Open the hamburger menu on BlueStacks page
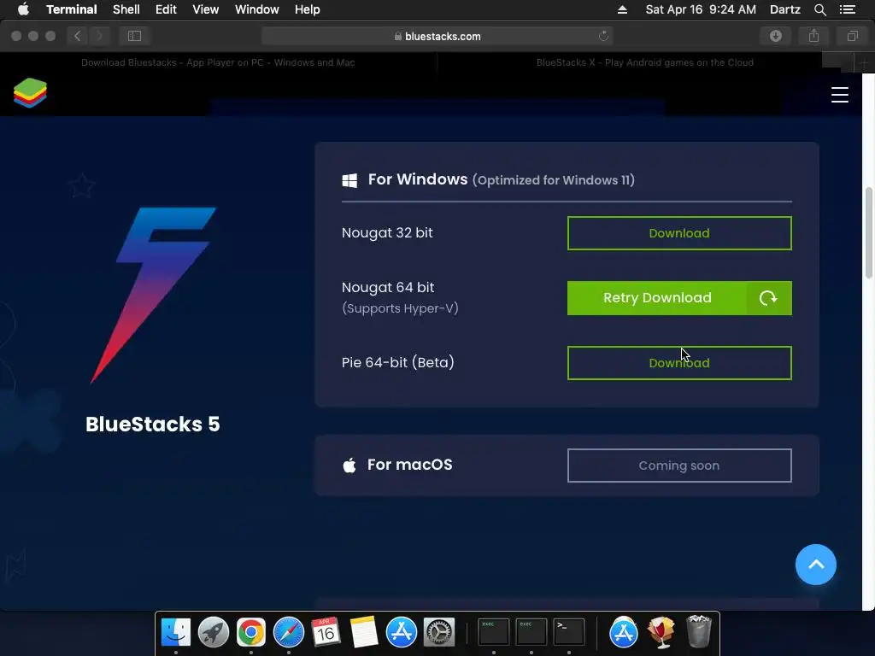 839,95
